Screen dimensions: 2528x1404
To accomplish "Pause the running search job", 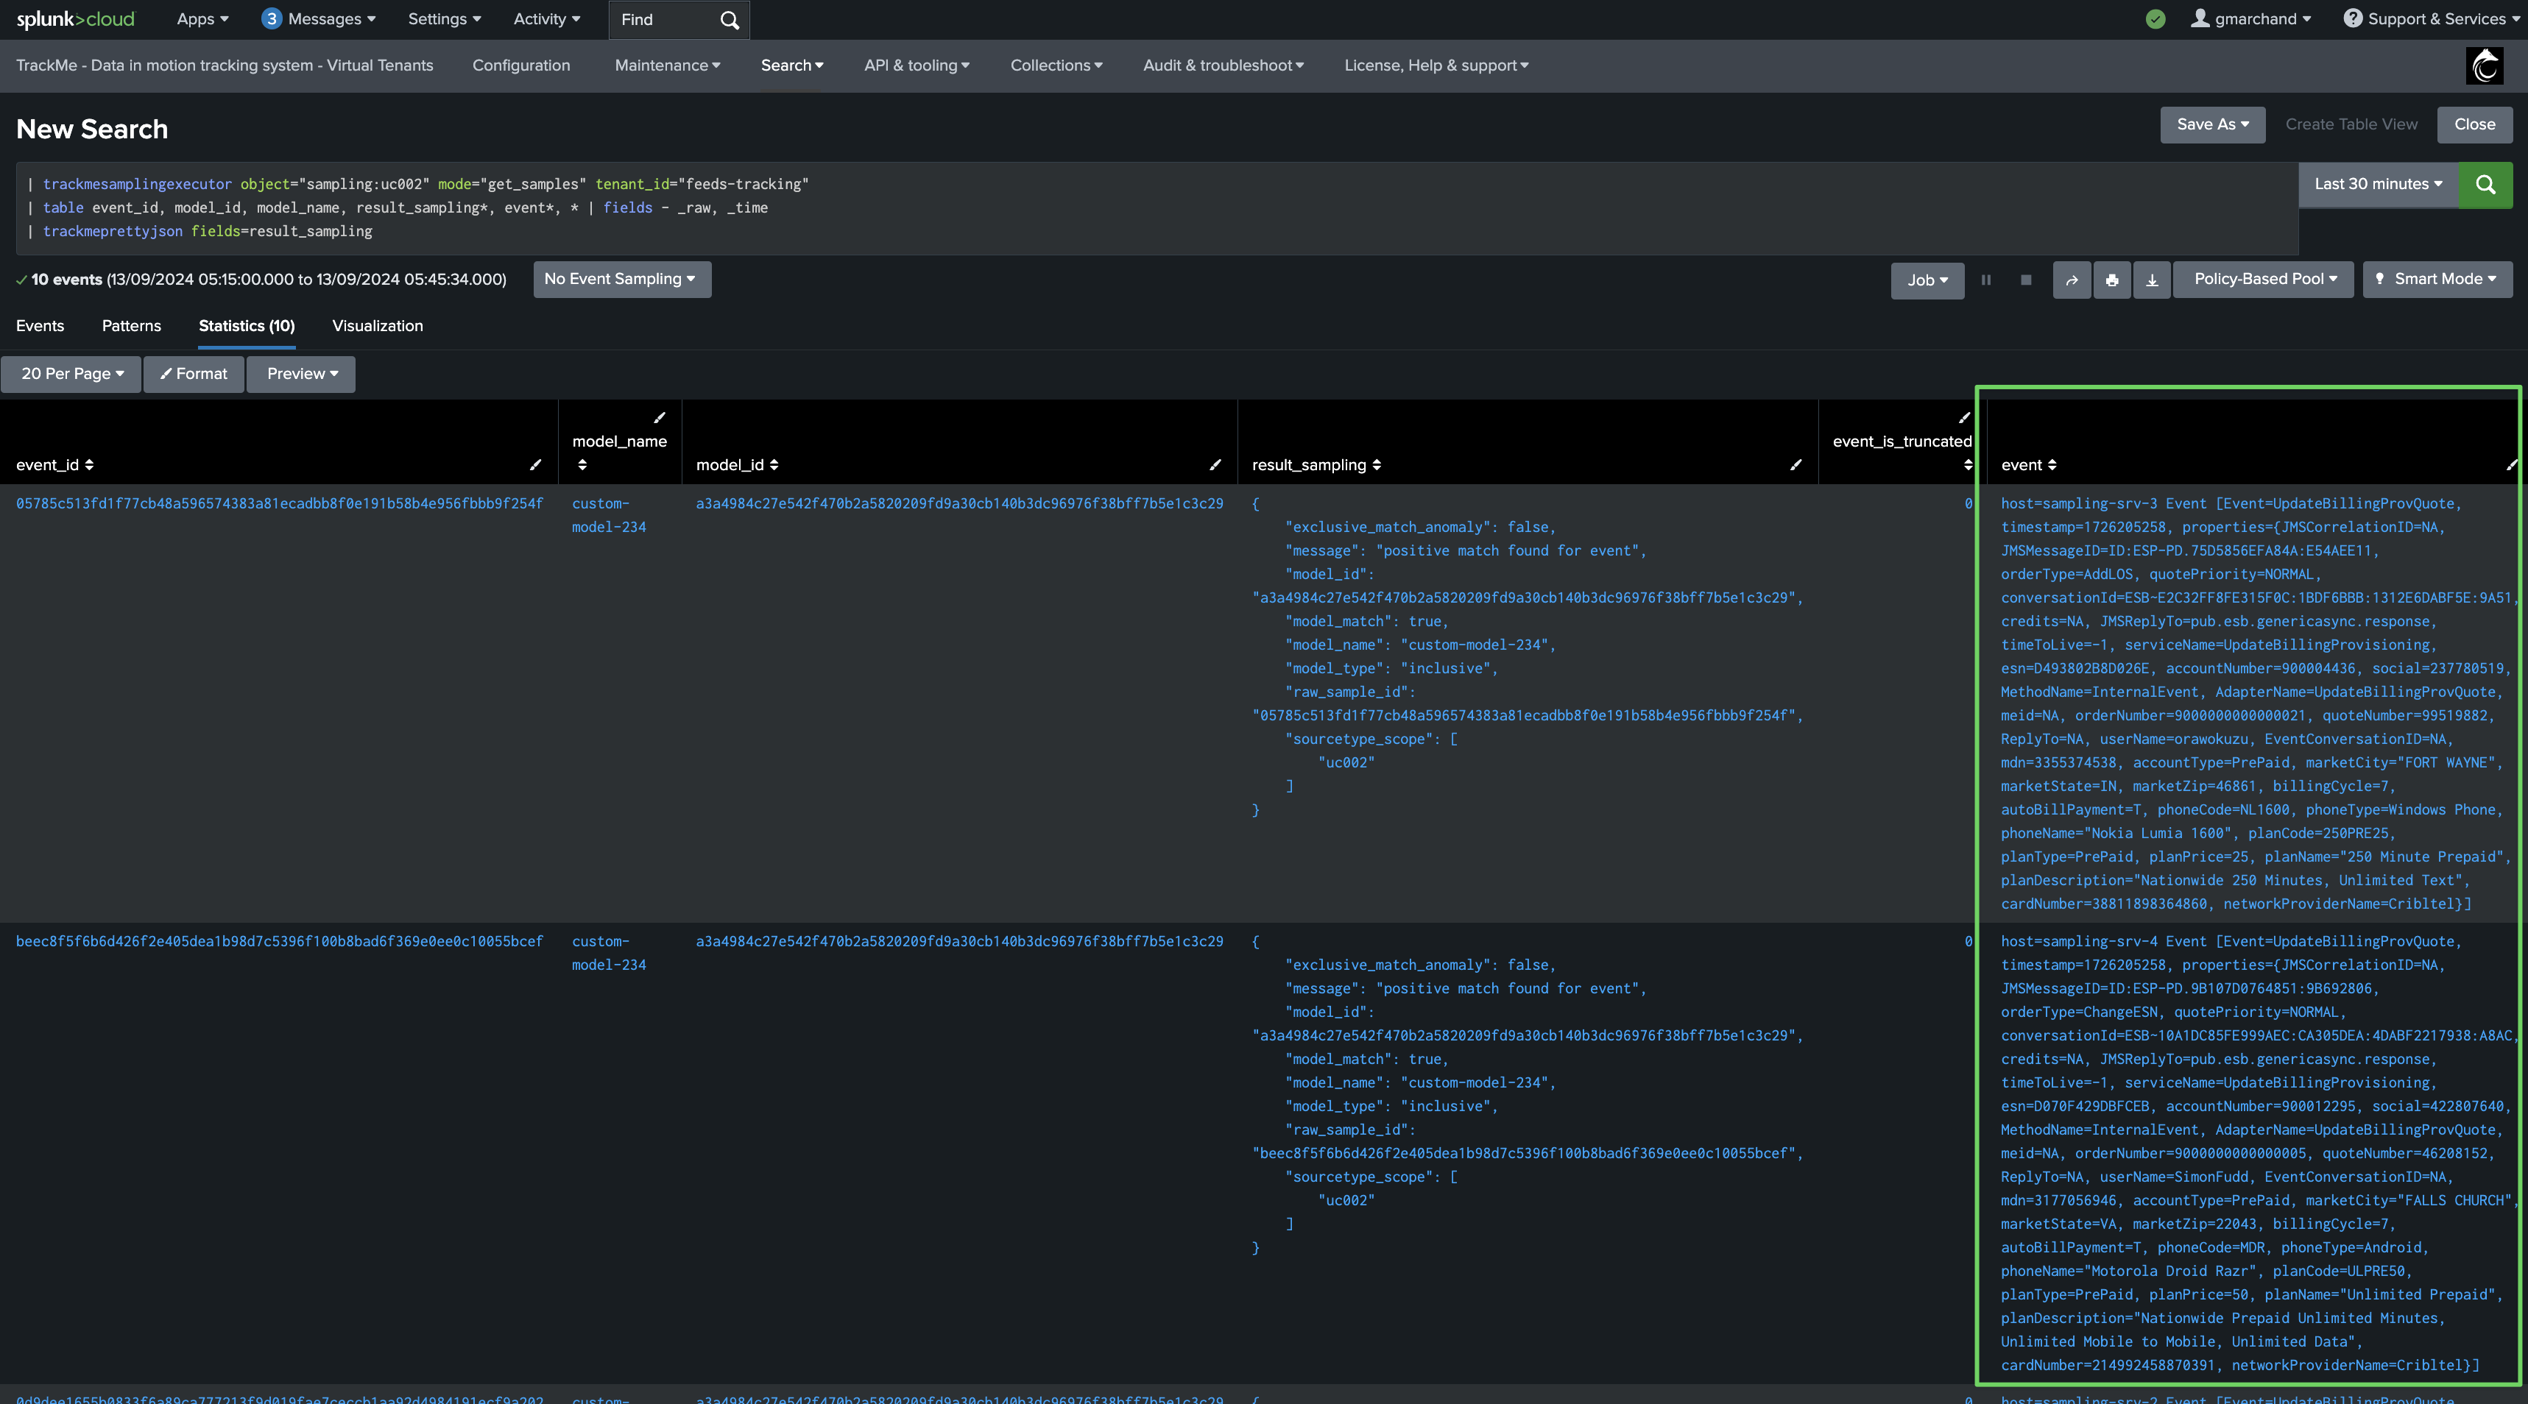I will pos(1986,280).
